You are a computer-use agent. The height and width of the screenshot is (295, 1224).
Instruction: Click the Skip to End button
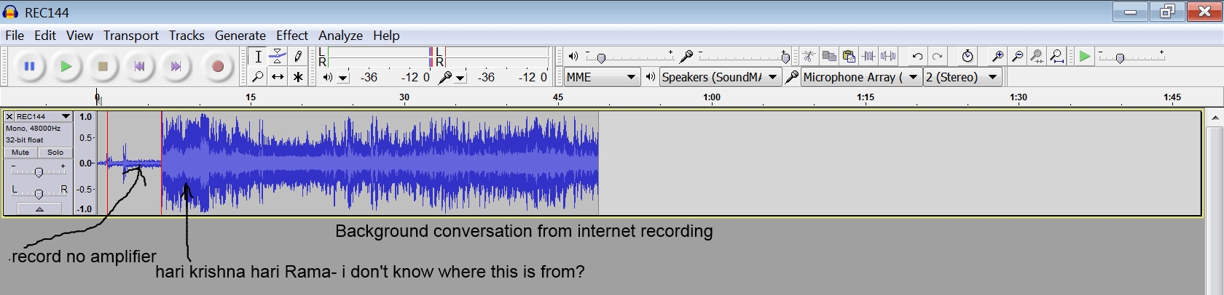tap(176, 67)
